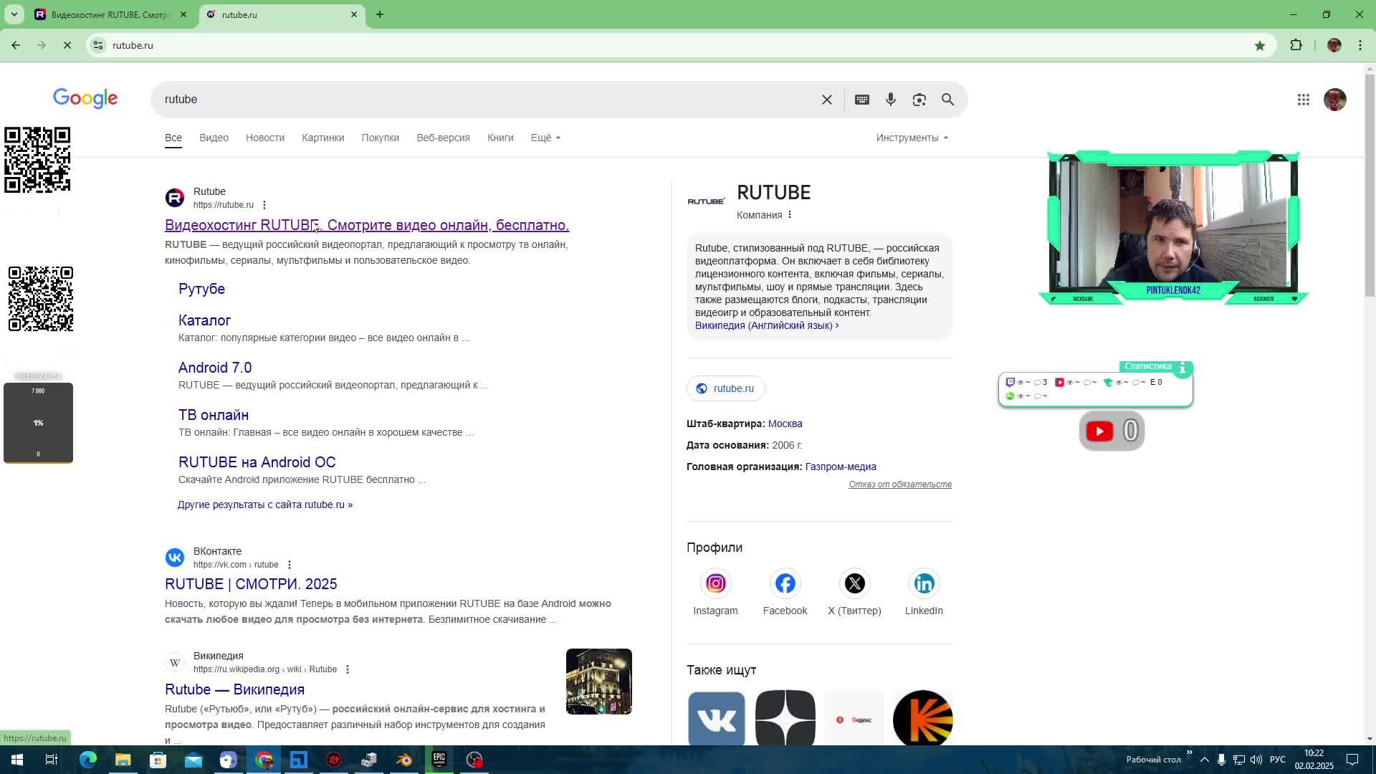1376x774 pixels.
Task: Select the Картинки search tab
Action: (322, 138)
